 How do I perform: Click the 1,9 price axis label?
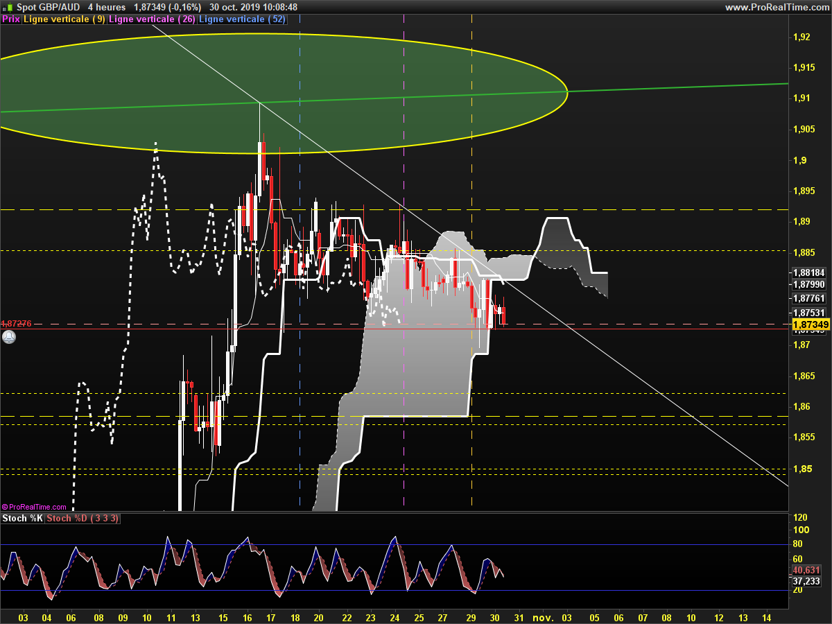click(799, 160)
